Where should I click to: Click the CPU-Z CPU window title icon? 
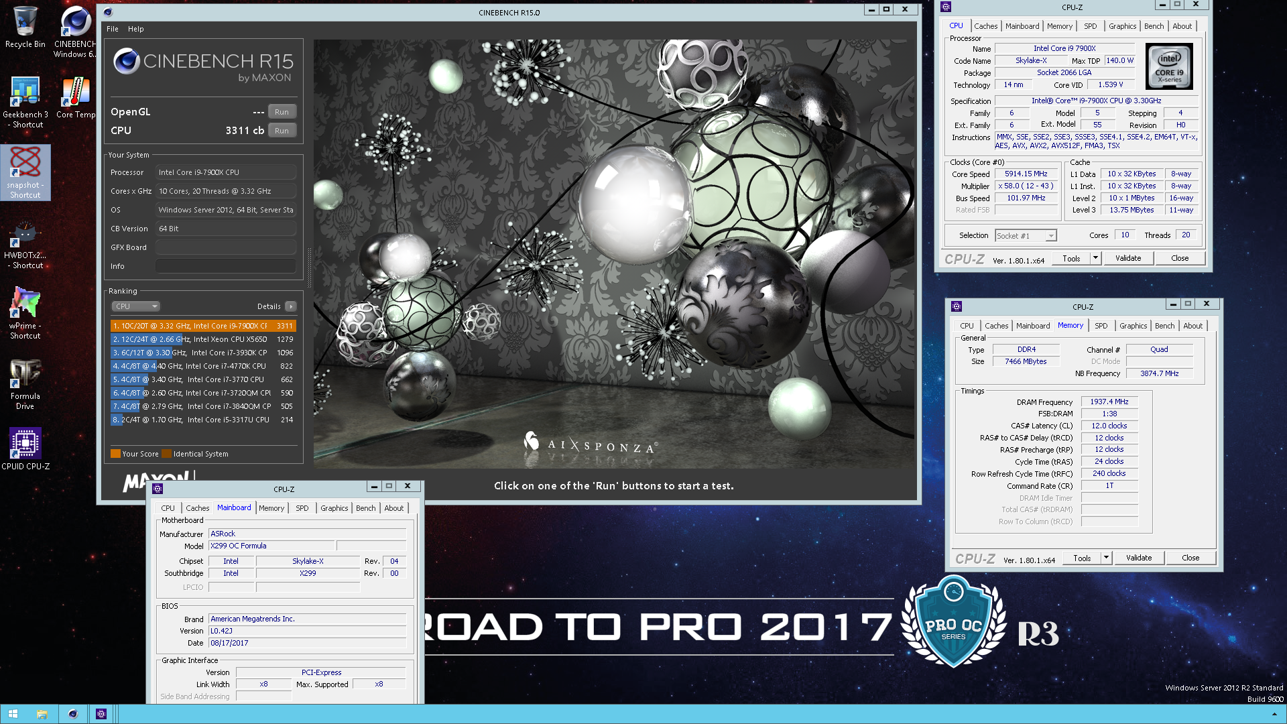[946, 7]
